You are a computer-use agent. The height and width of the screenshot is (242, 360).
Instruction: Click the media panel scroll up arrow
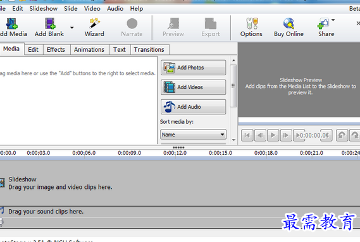[233, 61]
